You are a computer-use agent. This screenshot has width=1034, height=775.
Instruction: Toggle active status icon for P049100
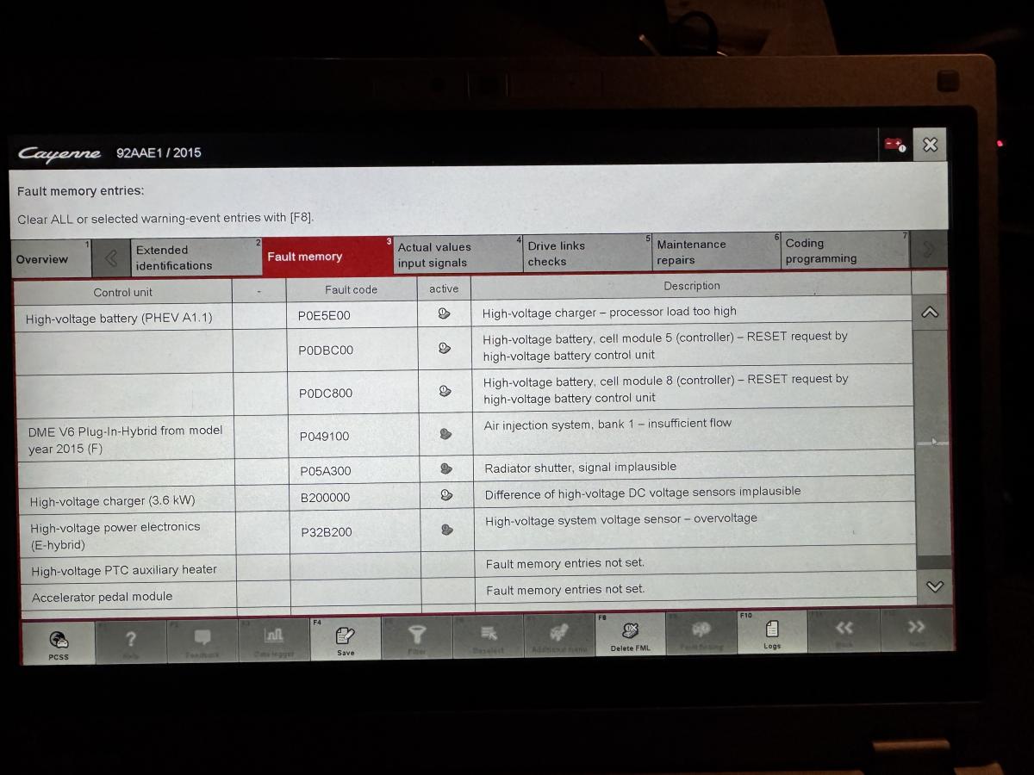(445, 434)
